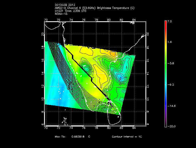The height and width of the screenshot is (148, 196).
Task: Click the 20 latitude label on left axis
Action: tap(42, 34)
